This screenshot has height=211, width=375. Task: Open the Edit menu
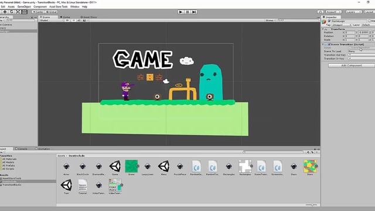pos(3,6)
